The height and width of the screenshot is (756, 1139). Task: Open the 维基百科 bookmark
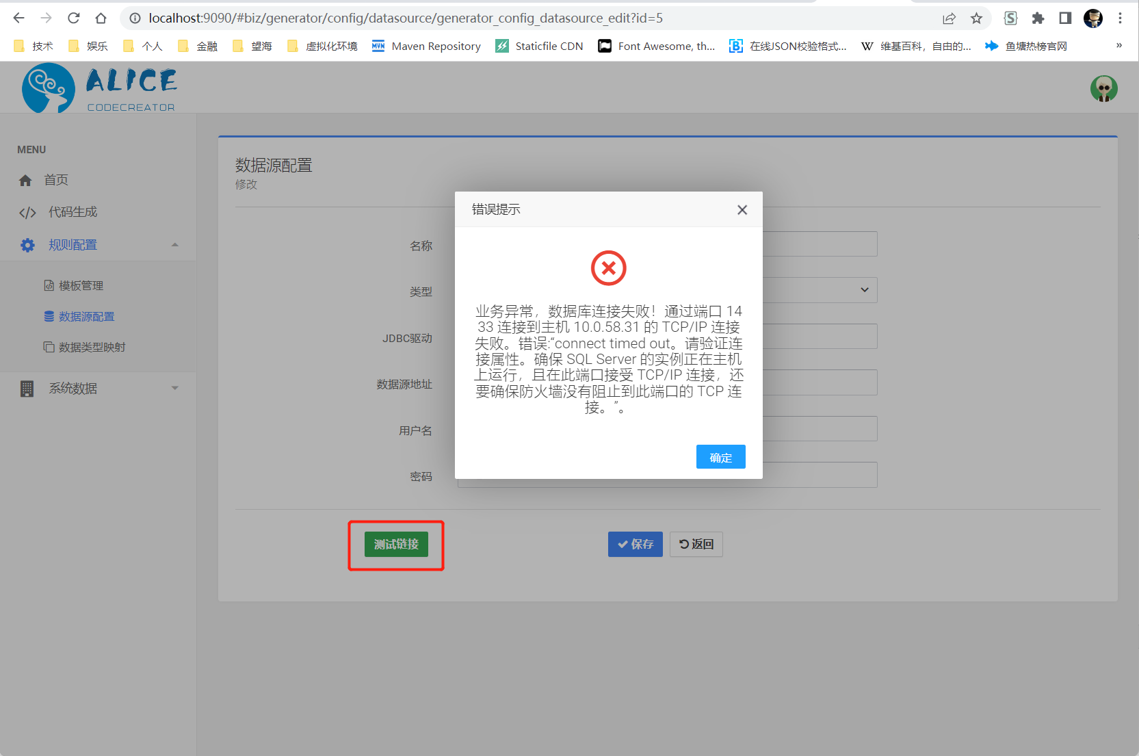pos(916,46)
